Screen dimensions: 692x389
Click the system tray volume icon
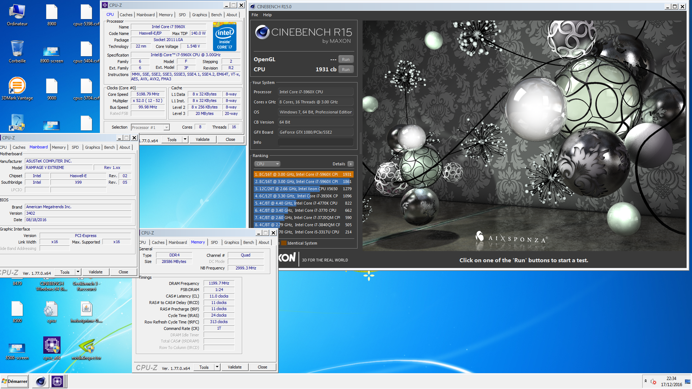pyautogui.click(x=653, y=381)
